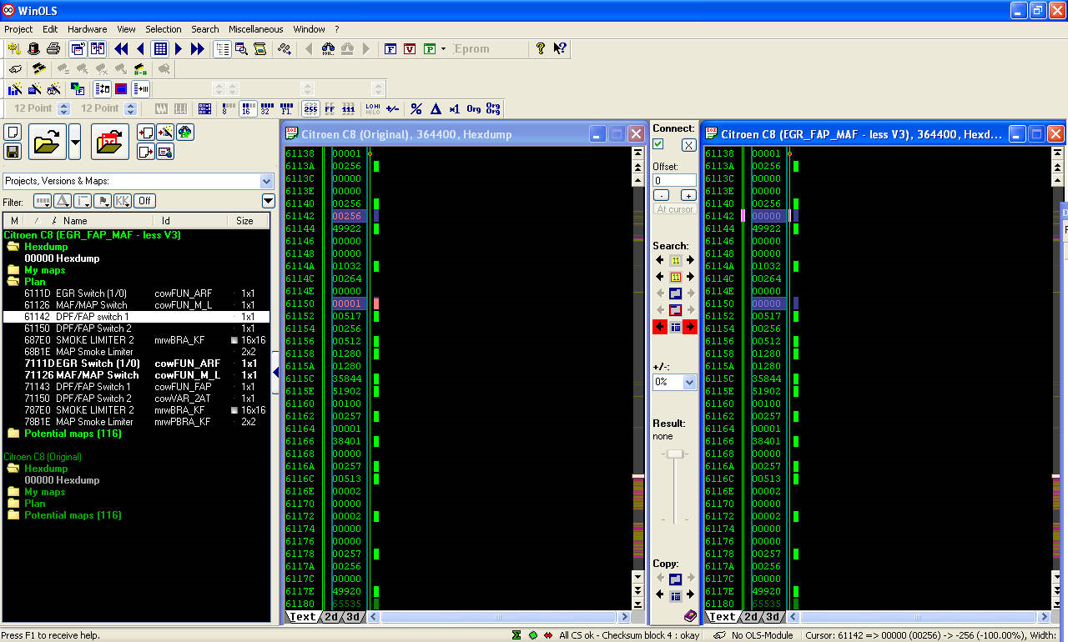Open the Projects, Versions & Maps dropdown
Viewport: 1068px width, 642px height.
266,181
